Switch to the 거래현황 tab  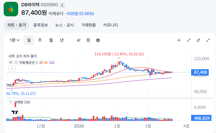click(x=89, y=25)
